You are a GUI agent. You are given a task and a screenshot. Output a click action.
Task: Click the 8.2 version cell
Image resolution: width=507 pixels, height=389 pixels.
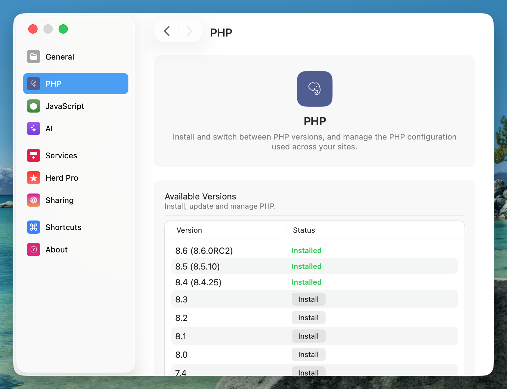[181, 318]
